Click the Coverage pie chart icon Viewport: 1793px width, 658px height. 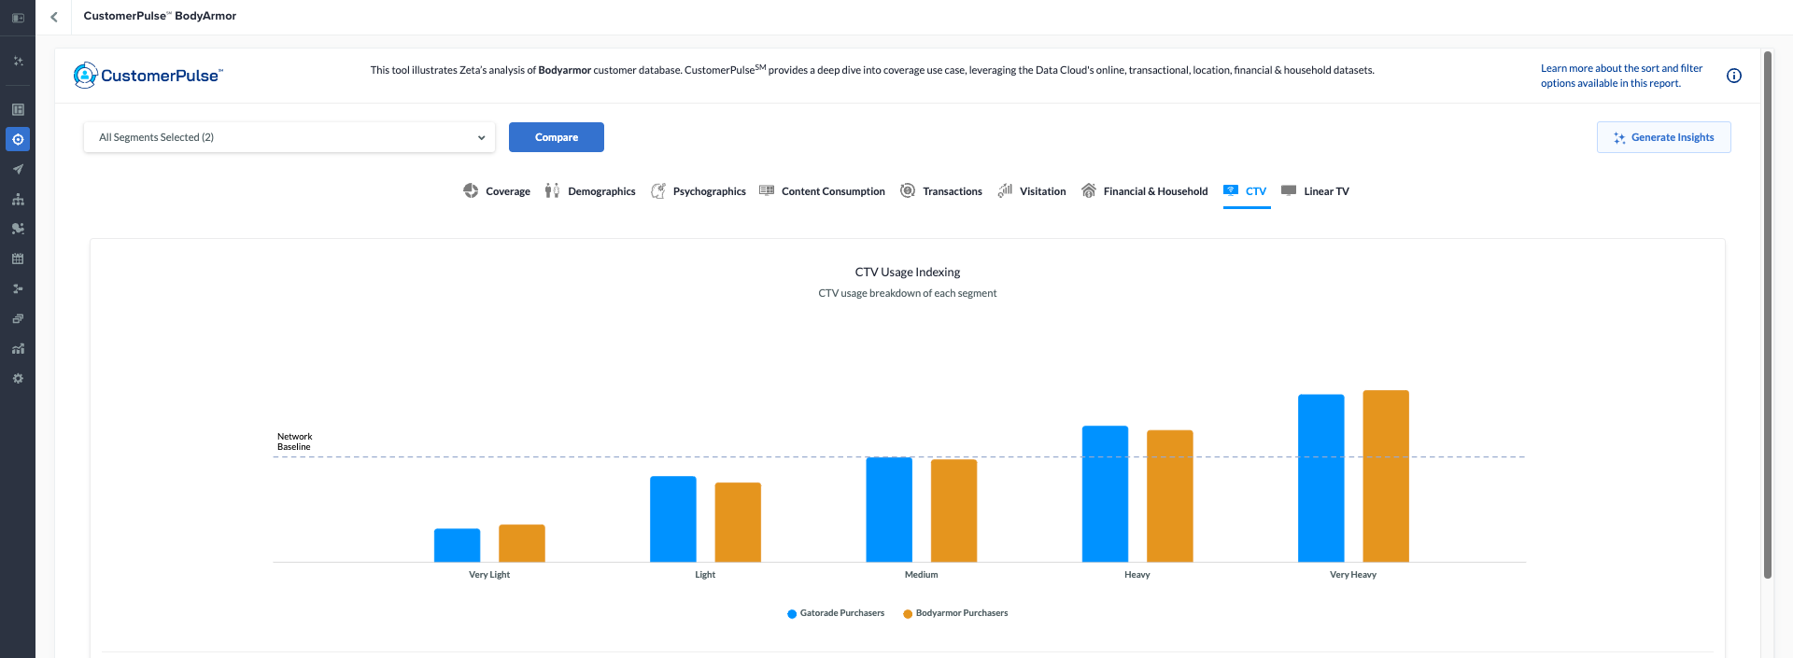471,190
